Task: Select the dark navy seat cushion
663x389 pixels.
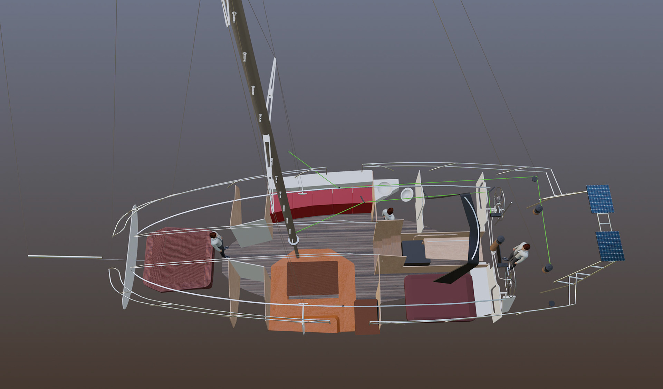Action: tap(414, 252)
